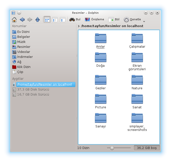This screenshot has height=162, width=171.
Task: Open the Denetle control menu
Action: [x=132, y=20]
